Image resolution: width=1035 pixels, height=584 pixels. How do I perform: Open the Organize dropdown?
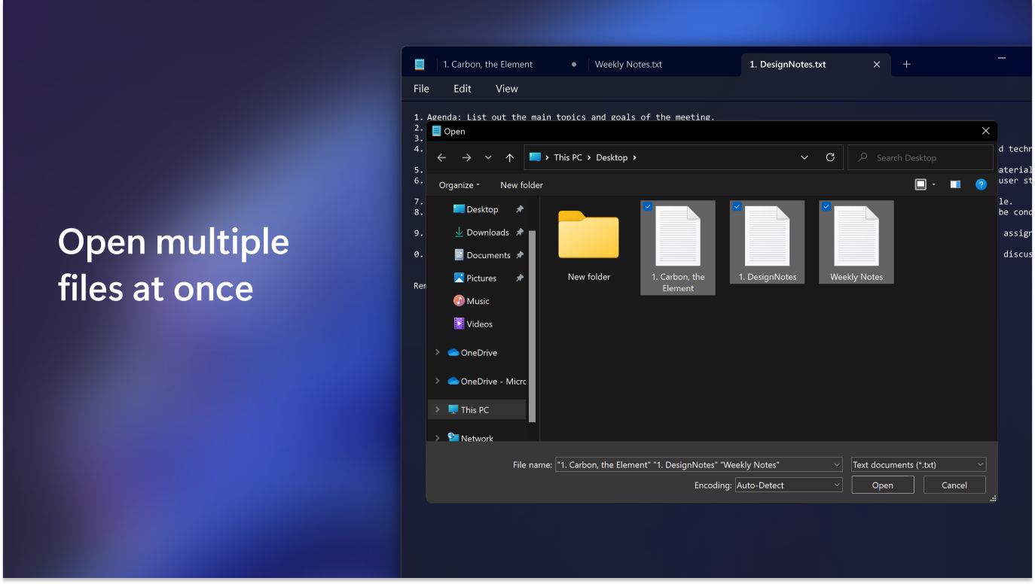coord(458,184)
